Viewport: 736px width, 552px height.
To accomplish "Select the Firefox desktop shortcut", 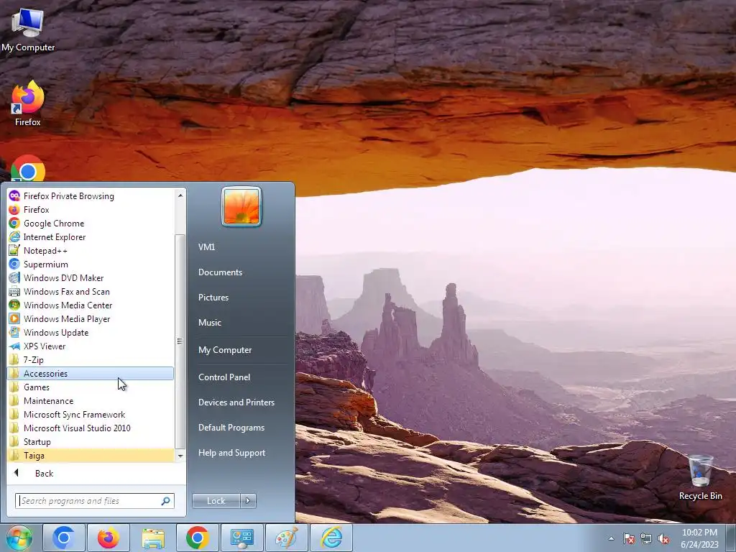I will 28,103.
